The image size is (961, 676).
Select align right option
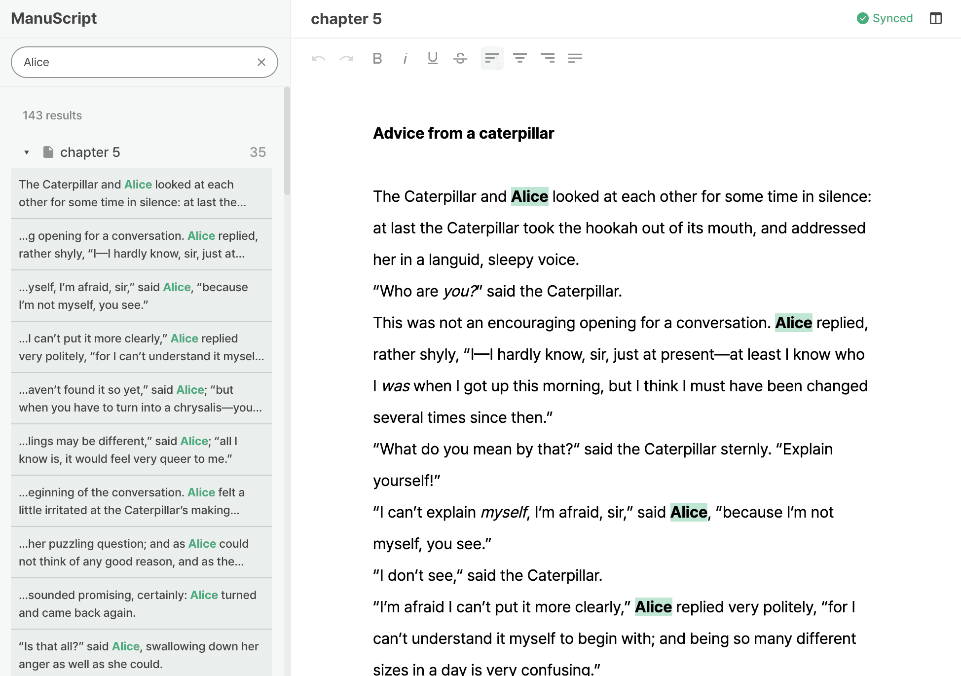click(x=547, y=59)
